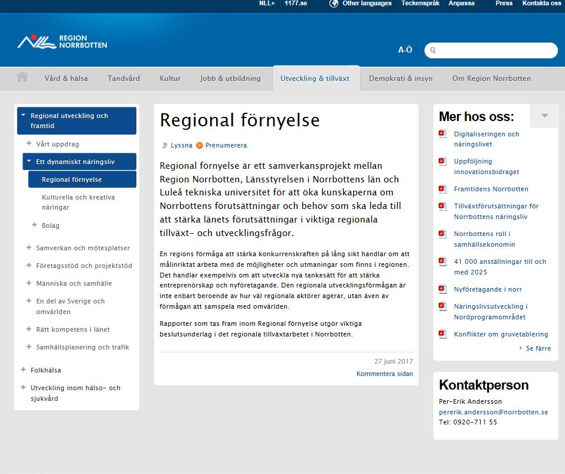565x474 pixels.
Task: Expand Företagsstöd och projektstöd plus sign
Action: click(29, 265)
